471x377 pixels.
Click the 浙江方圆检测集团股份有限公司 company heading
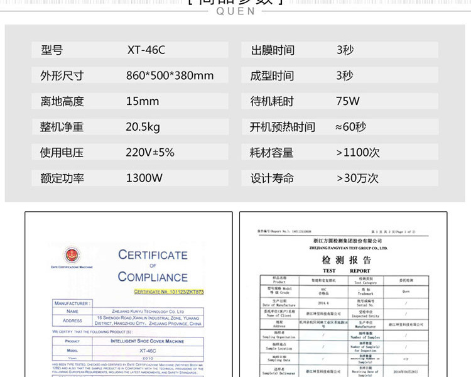coord(347,241)
